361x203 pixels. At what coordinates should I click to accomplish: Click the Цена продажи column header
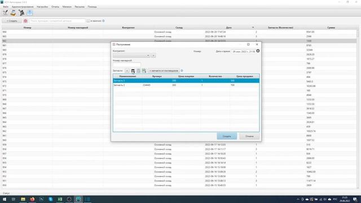244,76
